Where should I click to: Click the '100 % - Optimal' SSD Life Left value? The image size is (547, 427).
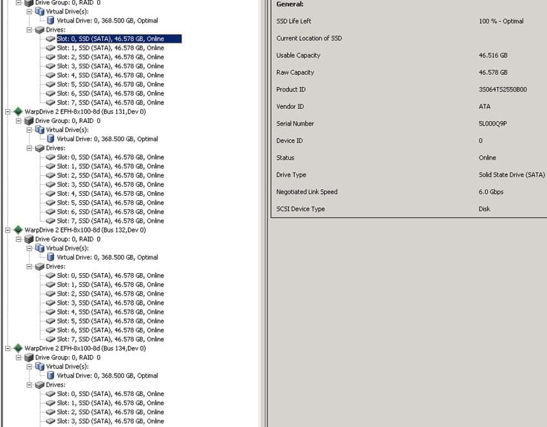[501, 21]
